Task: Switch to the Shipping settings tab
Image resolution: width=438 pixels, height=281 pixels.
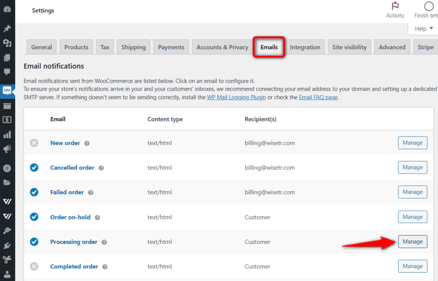Action: click(x=133, y=47)
